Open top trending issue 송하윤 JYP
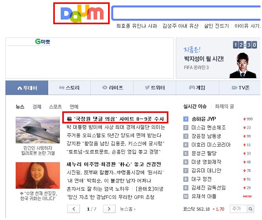The width and height of the screenshot is (262, 220). click(x=204, y=119)
